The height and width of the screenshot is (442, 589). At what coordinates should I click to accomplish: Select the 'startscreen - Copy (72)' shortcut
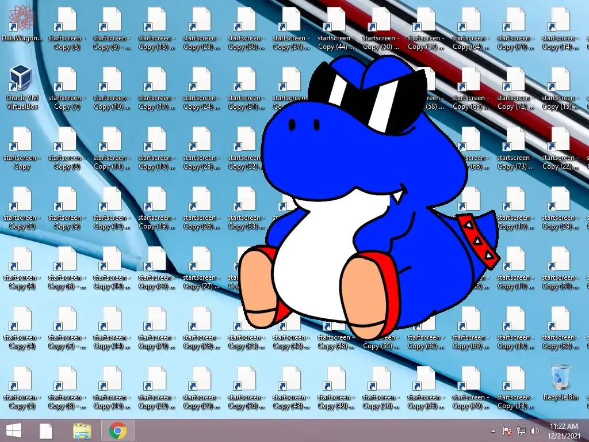pyautogui.click(x=515, y=89)
